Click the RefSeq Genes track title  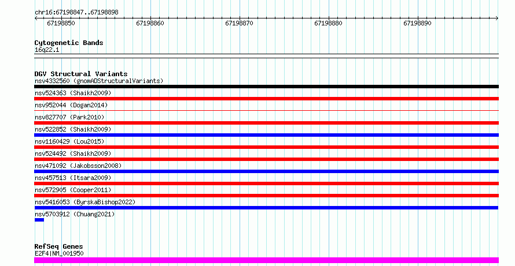(x=59, y=246)
